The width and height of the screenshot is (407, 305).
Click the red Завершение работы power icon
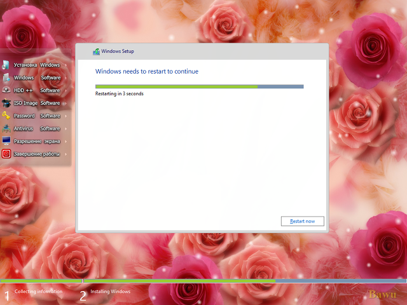point(6,154)
